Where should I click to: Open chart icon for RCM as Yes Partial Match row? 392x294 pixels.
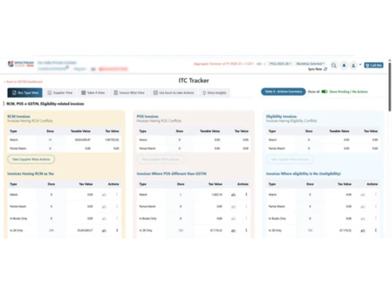pos(104,207)
